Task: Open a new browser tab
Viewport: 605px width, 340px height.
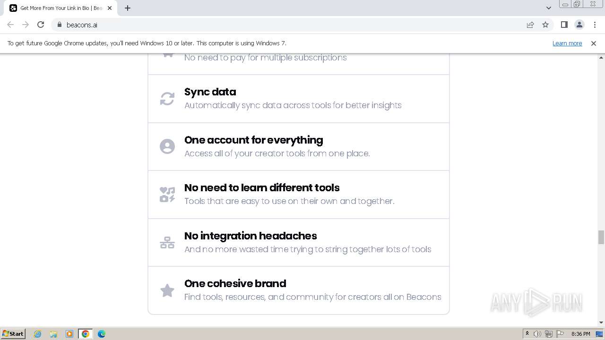Action: click(x=128, y=8)
